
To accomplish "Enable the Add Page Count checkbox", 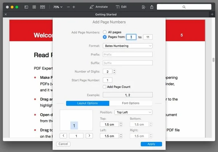I will (104, 87).
